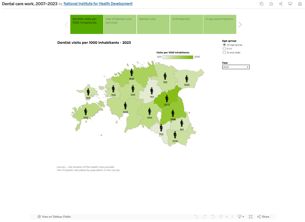Click the green end of the color legend
This screenshot has height=222, width=305.
(192, 57)
